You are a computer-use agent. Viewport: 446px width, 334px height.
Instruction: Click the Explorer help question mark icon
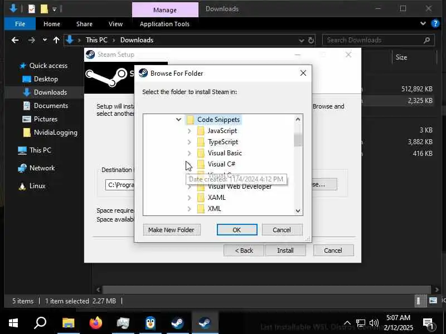click(435, 23)
